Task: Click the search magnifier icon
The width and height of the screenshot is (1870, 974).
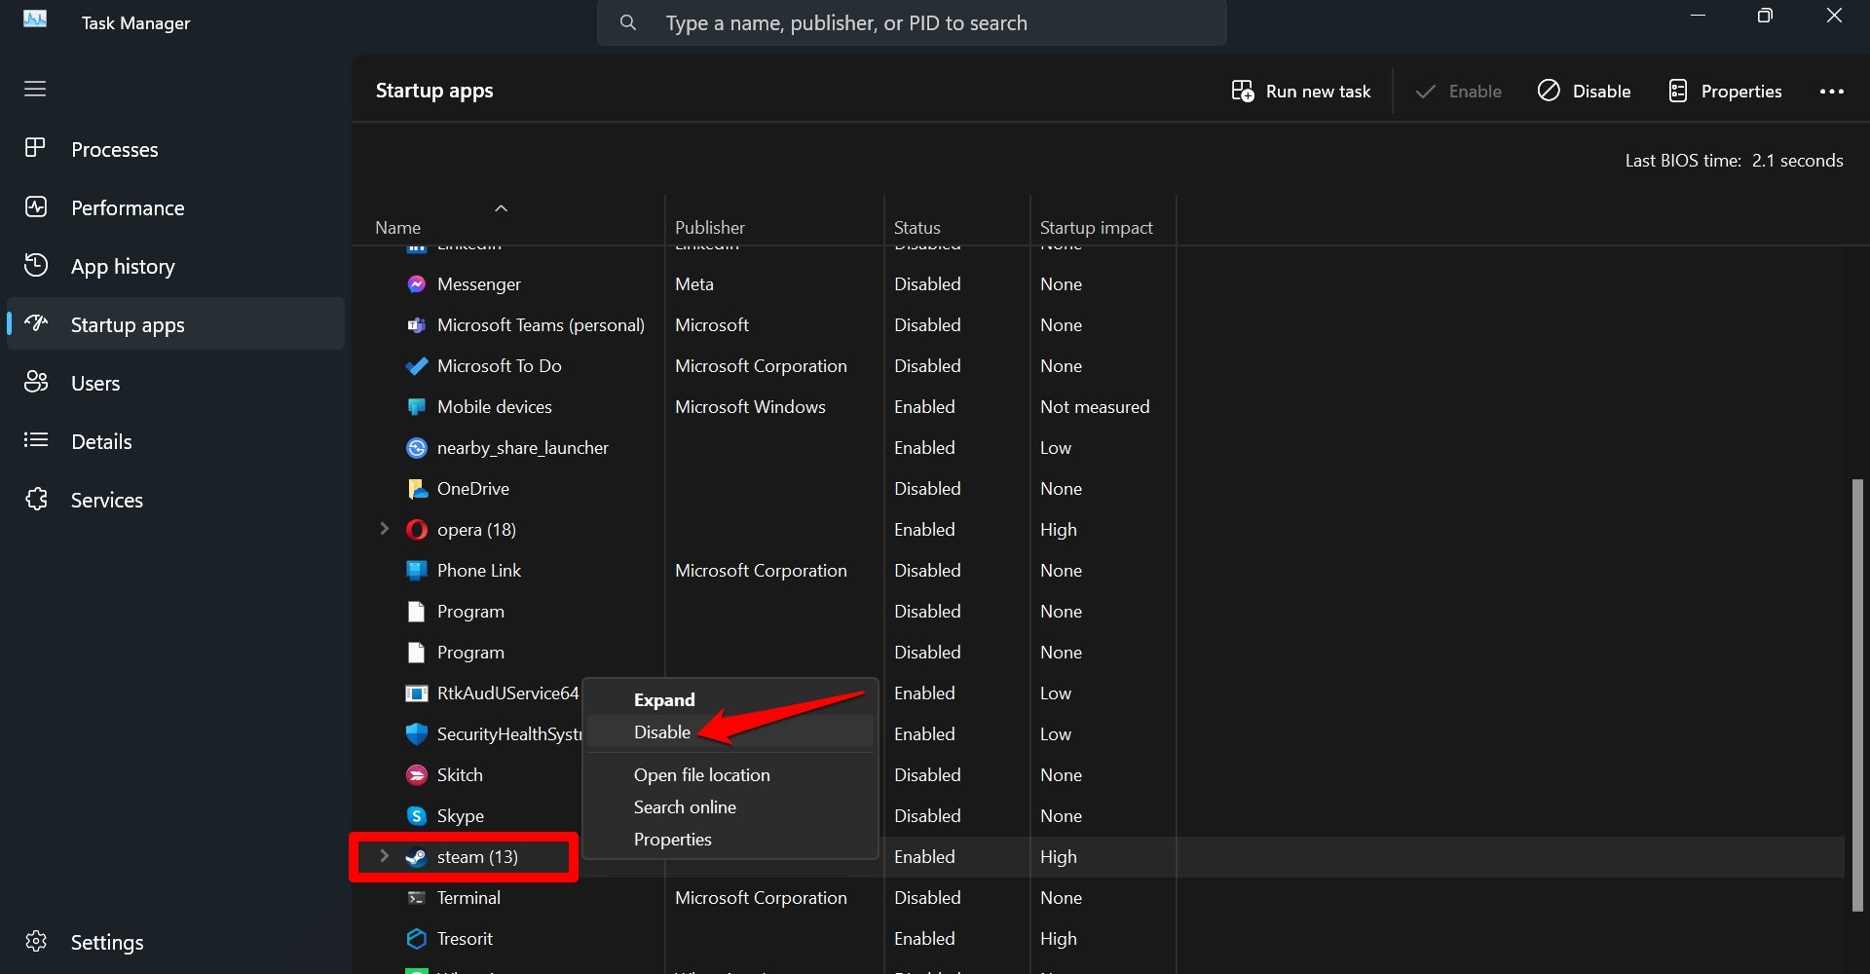Action: [x=628, y=22]
